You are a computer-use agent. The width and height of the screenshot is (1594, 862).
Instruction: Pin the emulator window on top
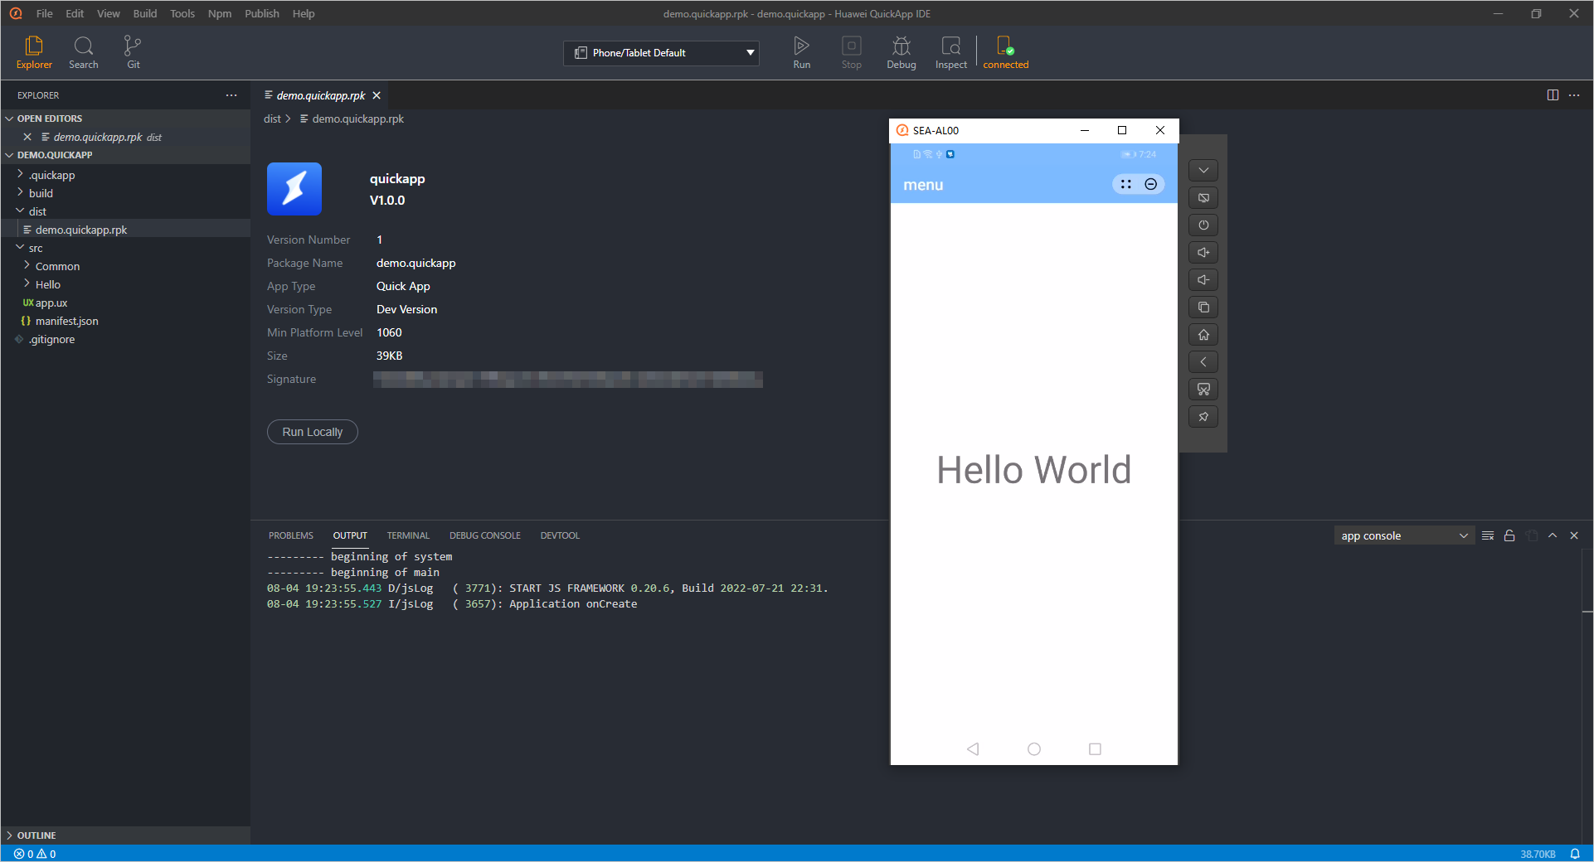tap(1203, 417)
